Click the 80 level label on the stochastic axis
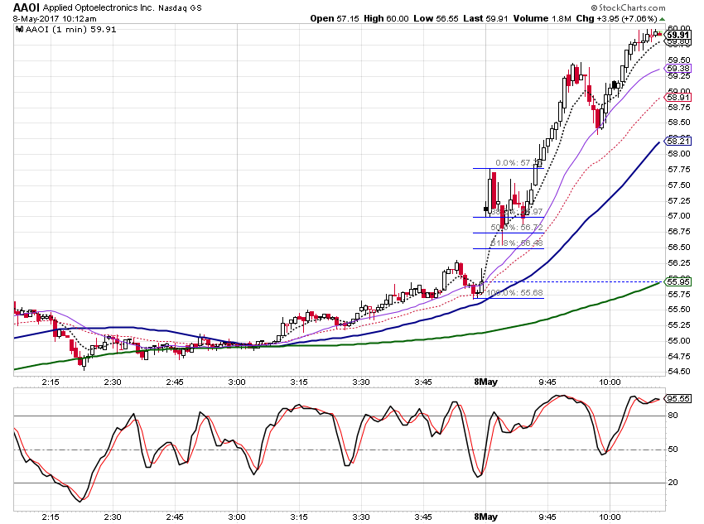This screenshot has height=524, width=704. coord(673,416)
